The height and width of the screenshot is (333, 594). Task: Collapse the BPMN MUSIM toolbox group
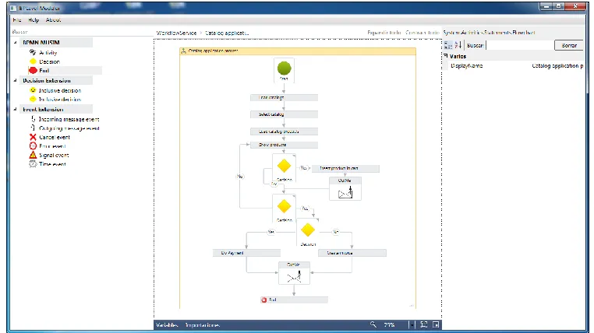(16, 42)
